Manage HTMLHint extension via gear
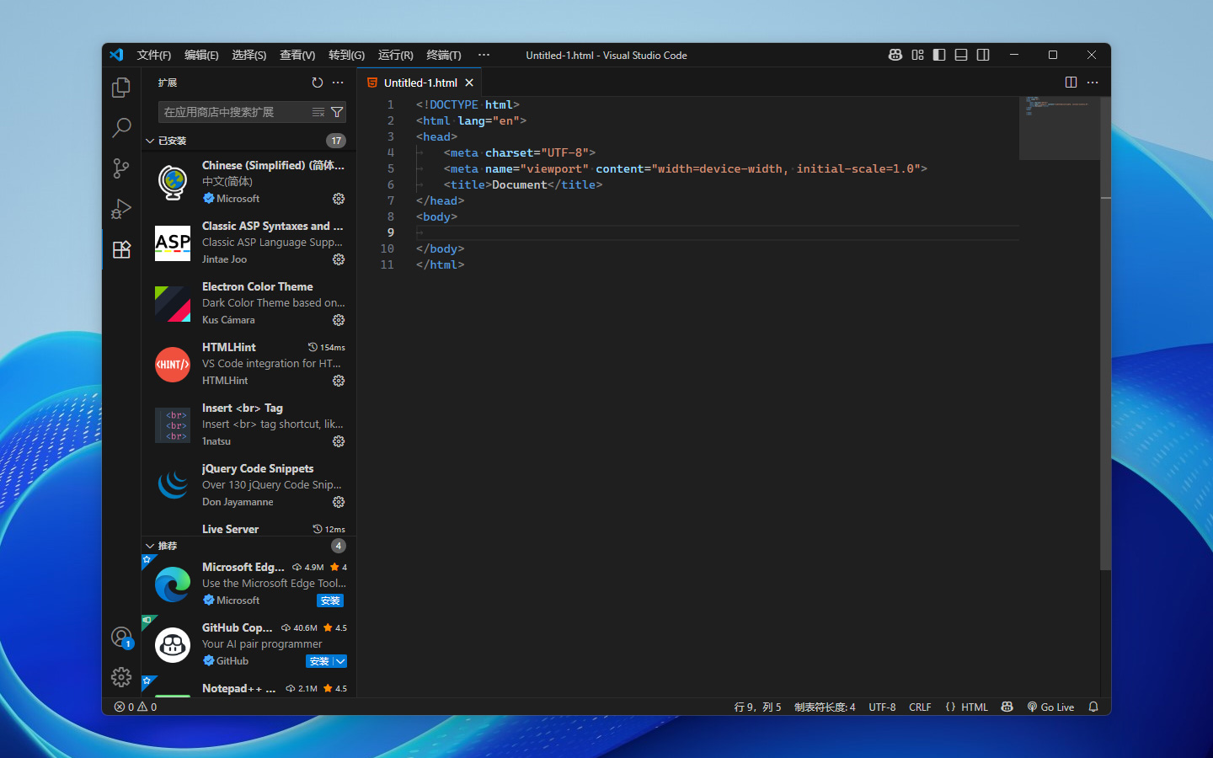This screenshot has width=1213, height=758. [339, 381]
